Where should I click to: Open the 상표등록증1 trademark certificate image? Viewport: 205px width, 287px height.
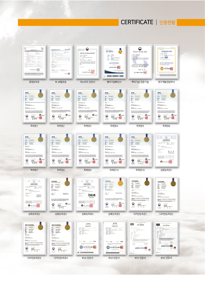(166, 150)
